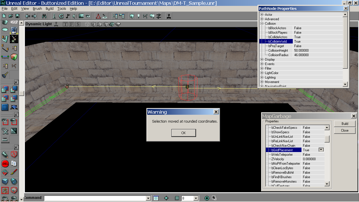Open the 2D Shape Editor triangle icon
Image resolution: width=359 pixels, height=202 pixels.
coord(98,16)
